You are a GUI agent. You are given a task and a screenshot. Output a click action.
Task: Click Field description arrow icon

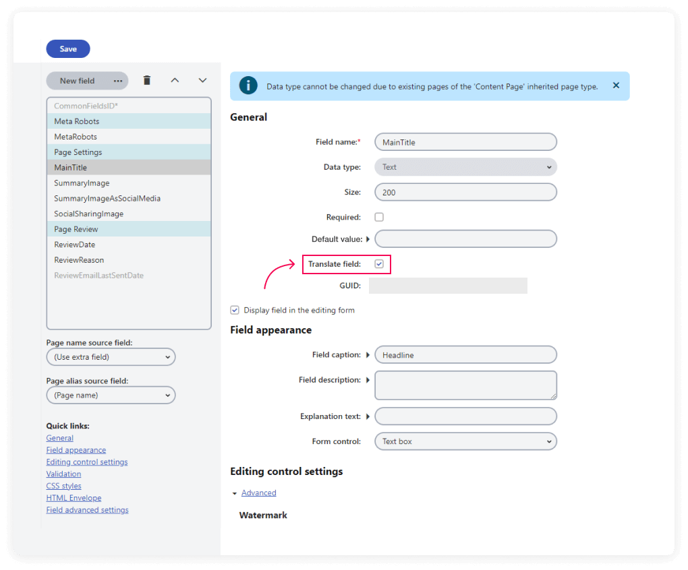pyautogui.click(x=368, y=380)
